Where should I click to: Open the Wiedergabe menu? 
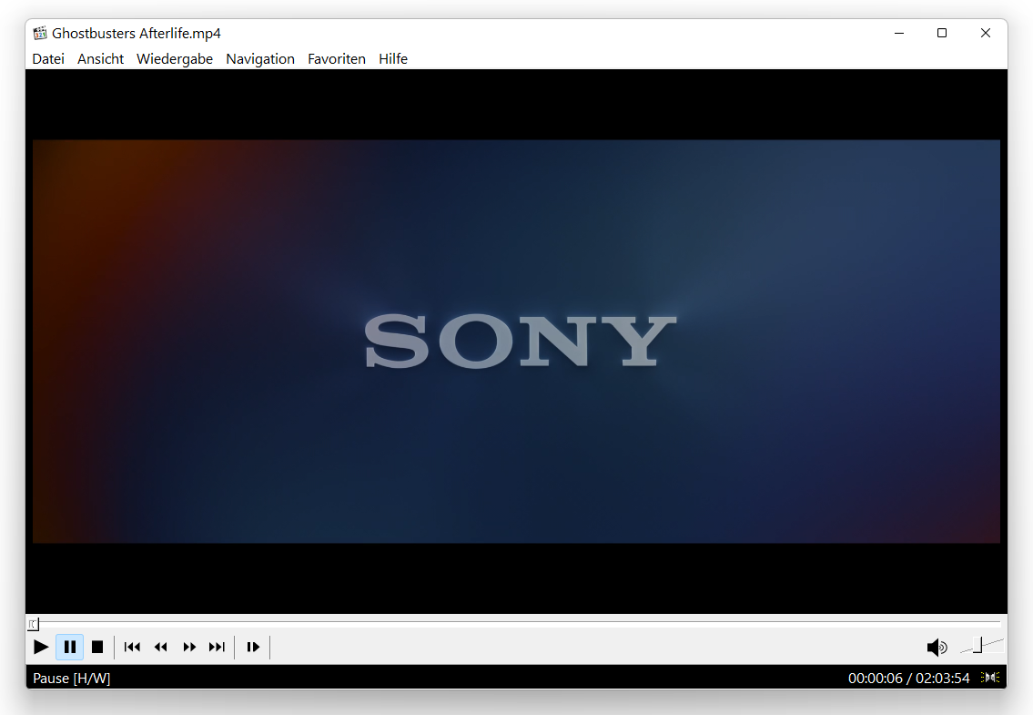[175, 58]
